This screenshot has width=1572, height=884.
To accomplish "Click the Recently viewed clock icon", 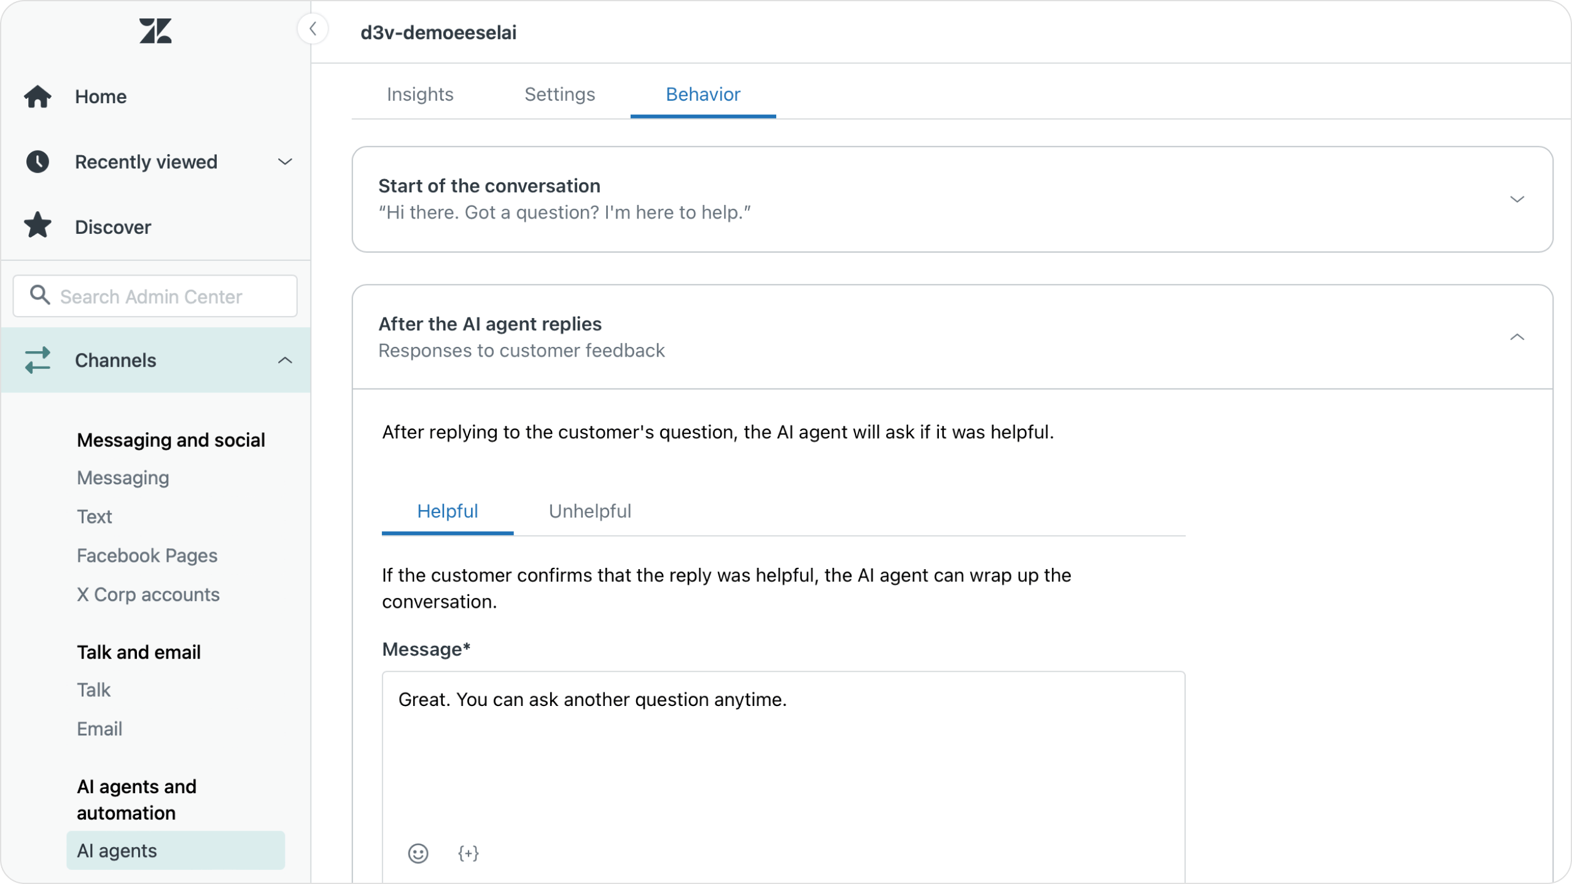I will coord(38,162).
